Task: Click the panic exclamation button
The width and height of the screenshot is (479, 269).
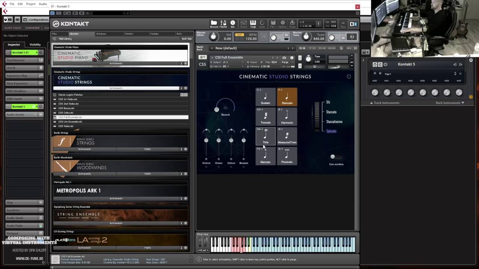Action: click(x=318, y=24)
